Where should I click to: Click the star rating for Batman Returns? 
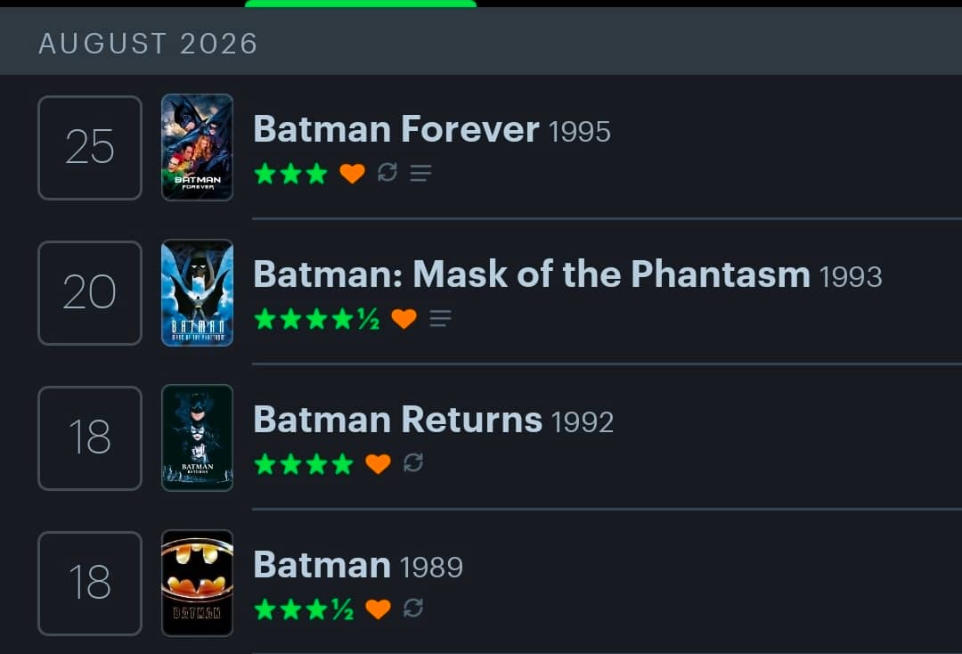[x=304, y=464]
